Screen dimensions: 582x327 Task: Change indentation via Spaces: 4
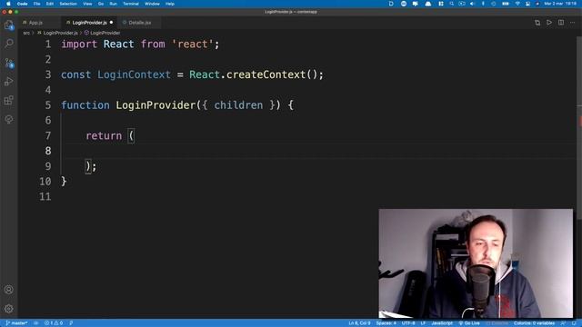[386, 323]
